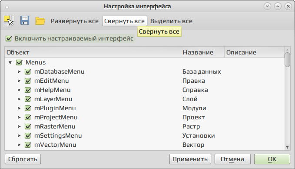Image resolution: width=295 pixels, height=169 pixels.
Task: Expand the mSettingsMenu node
Action: click(x=19, y=135)
